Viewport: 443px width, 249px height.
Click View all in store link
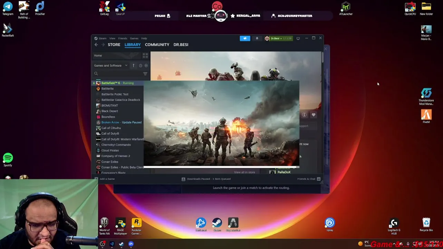(244, 172)
